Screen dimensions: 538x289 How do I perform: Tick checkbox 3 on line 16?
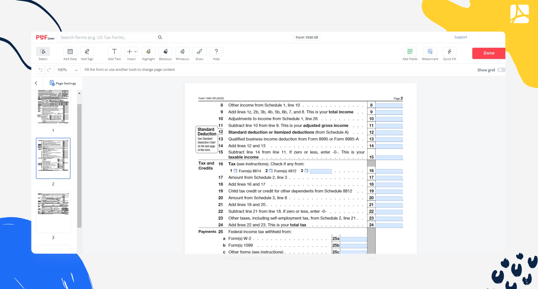306,171
